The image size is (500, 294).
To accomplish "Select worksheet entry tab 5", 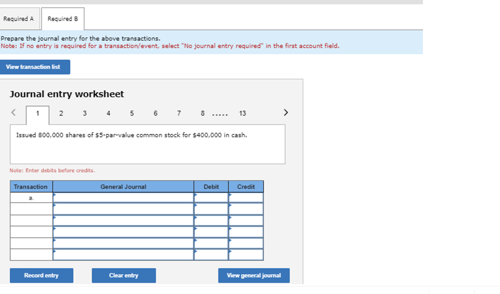I will click(x=132, y=114).
